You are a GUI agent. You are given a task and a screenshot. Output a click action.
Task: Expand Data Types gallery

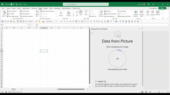pos(73,16)
